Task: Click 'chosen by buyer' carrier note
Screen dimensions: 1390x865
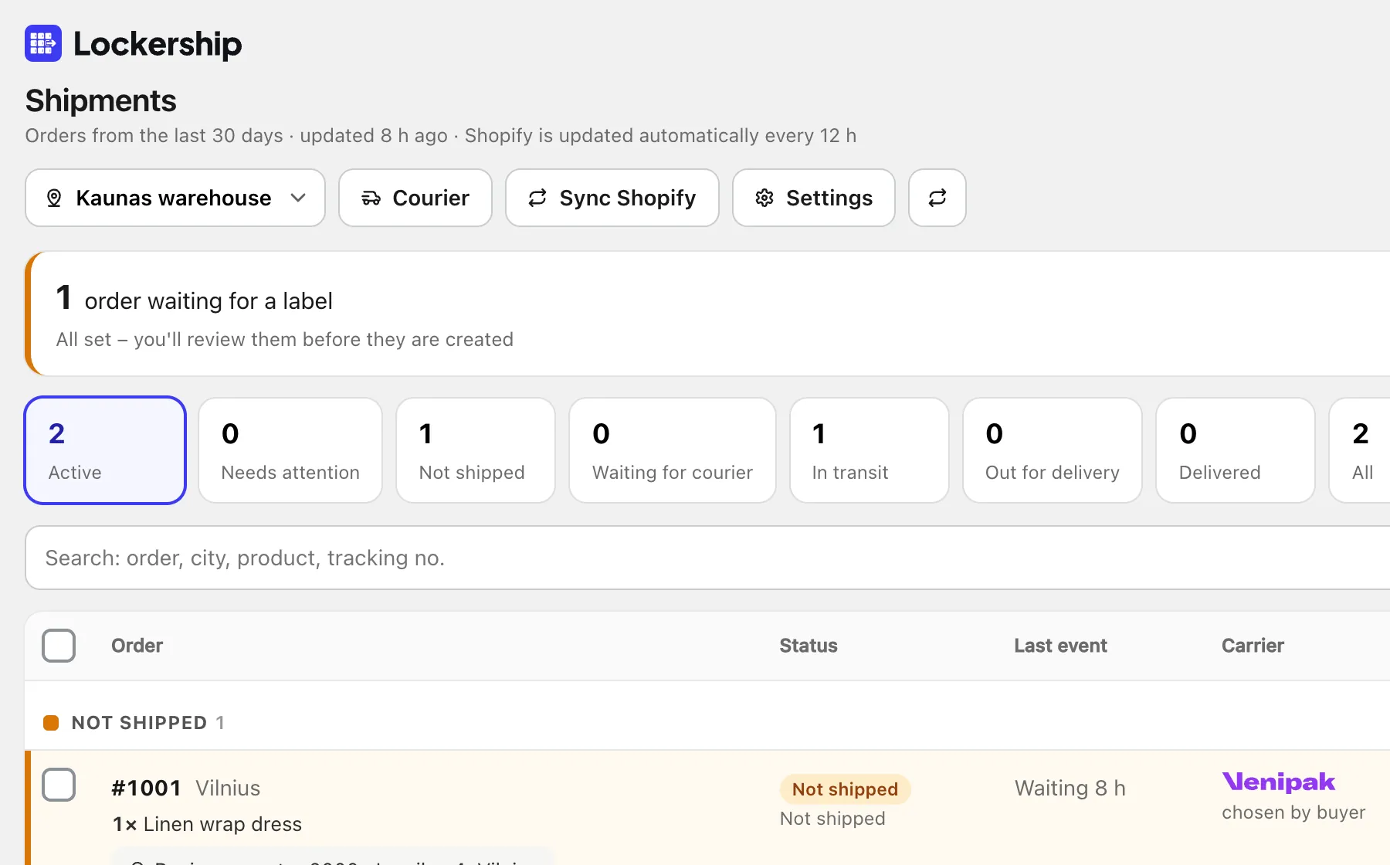Action: pyautogui.click(x=1293, y=812)
